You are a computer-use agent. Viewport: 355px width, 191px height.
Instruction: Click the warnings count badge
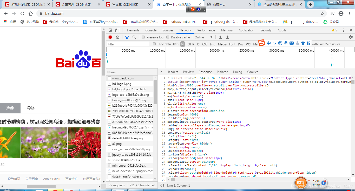pyautogui.click(x=334, y=30)
